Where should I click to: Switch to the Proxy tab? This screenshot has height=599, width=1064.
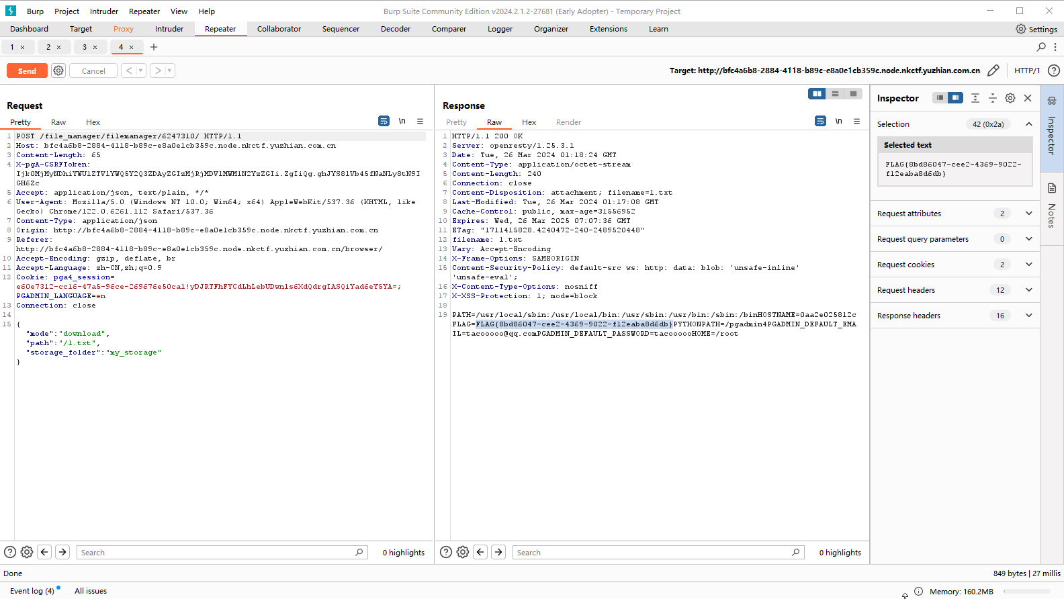click(124, 29)
